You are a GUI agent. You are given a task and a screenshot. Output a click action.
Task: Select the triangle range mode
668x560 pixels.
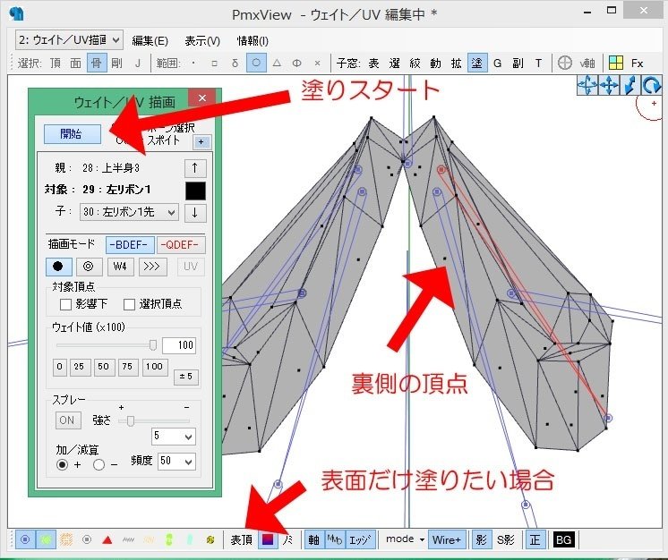(x=277, y=64)
